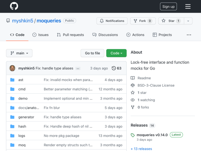This screenshot has height=151, width=201.
Task: Open latest commit 'Fix: handle type aliases'
Action: [54, 68]
